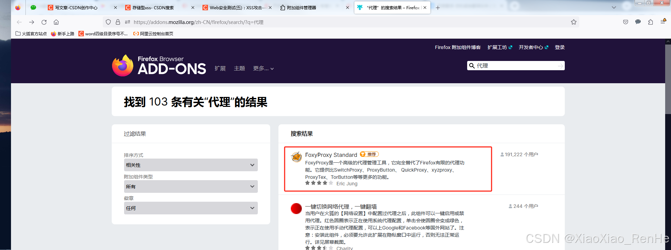Close the 写文章-CSDN创作中心 tab
The image size is (671, 250).
[115, 8]
